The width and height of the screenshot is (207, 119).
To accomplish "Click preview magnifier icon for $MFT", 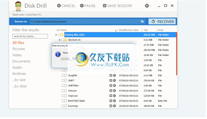I will click(x=114, y=80).
